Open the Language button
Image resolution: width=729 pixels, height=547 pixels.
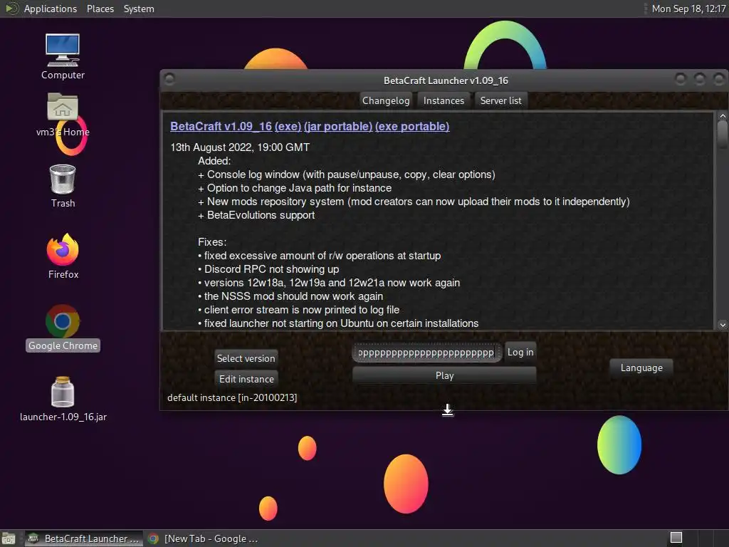(x=641, y=368)
